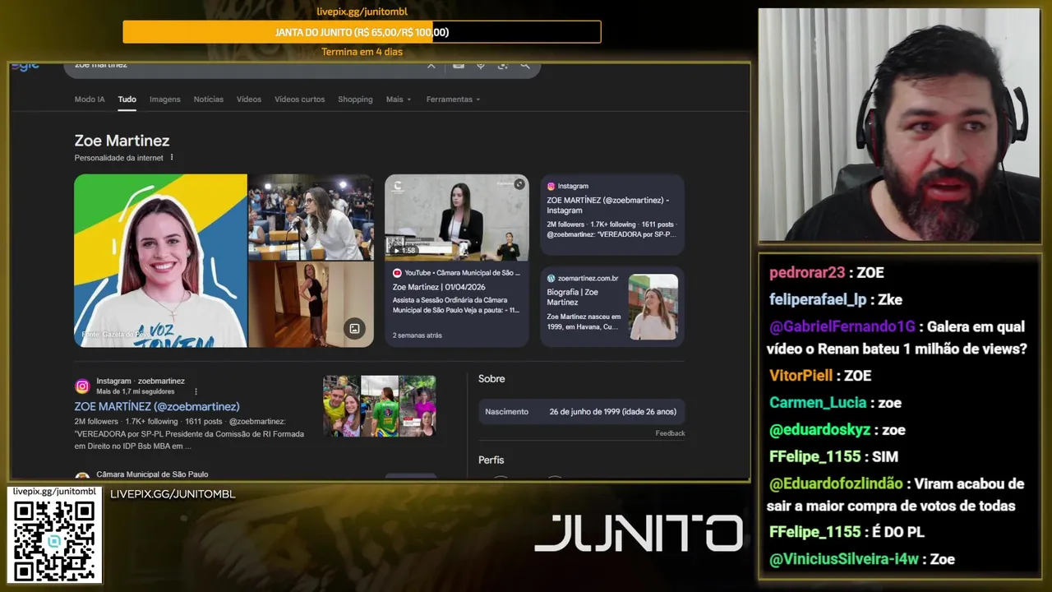Open the Instagram favicon in the knowledge card

551,187
